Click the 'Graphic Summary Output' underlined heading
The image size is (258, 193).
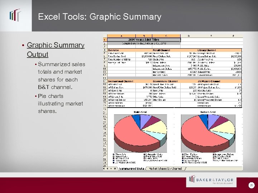tap(56, 50)
